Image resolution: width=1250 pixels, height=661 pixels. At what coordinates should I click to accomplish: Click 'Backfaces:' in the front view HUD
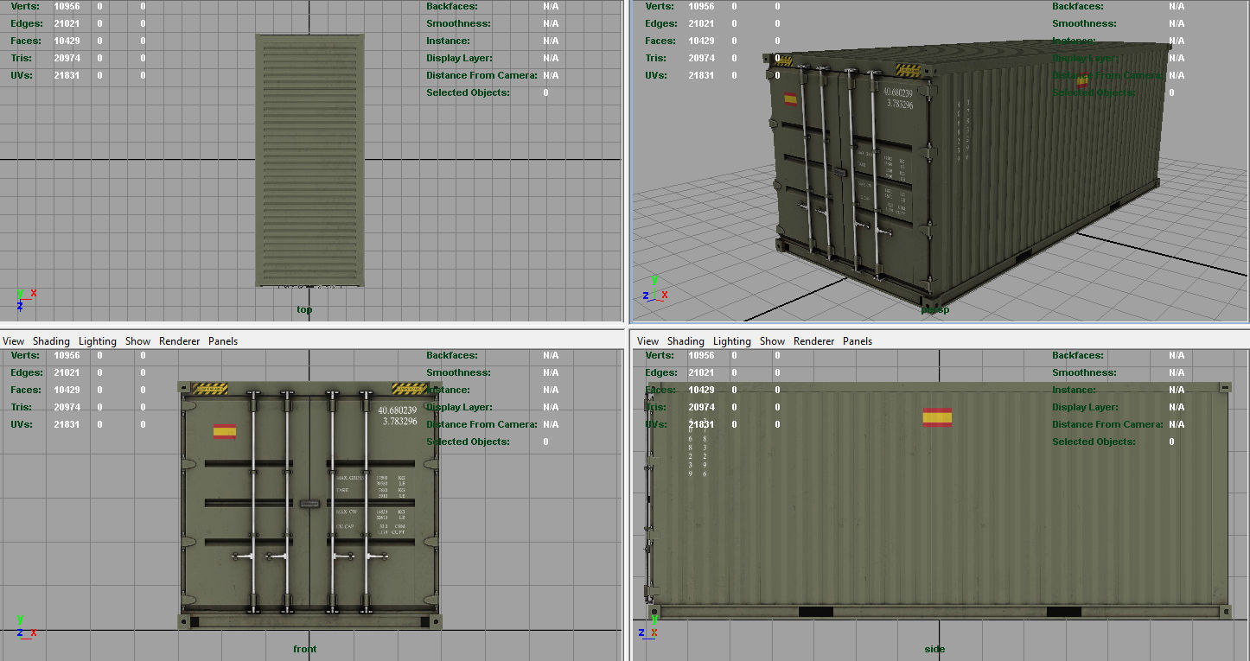click(x=454, y=355)
